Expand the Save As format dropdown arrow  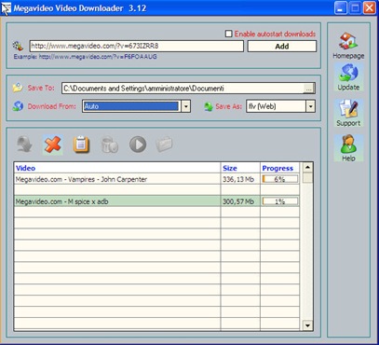(x=310, y=106)
